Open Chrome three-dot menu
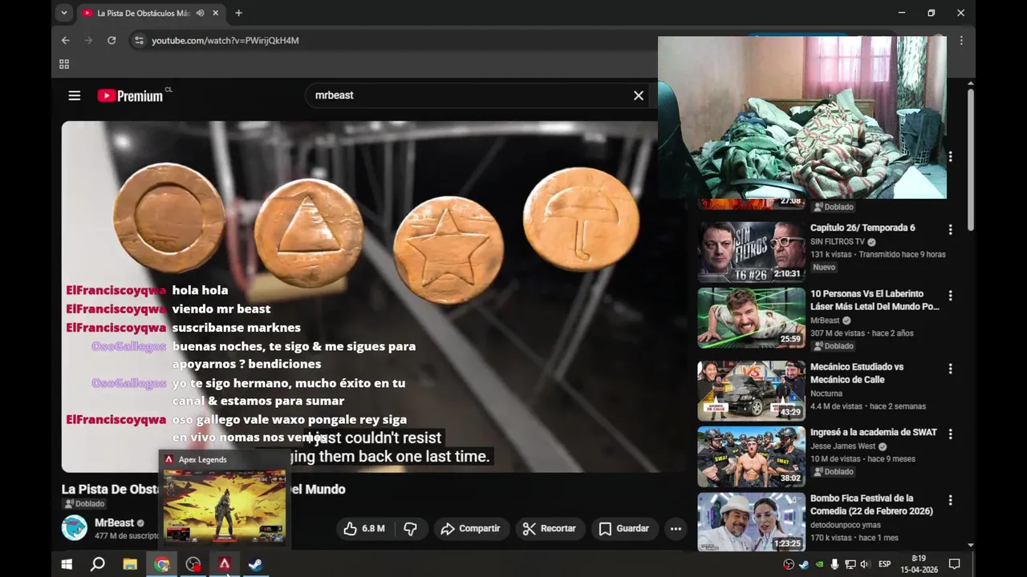1027x577 pixels. [961, 40]
